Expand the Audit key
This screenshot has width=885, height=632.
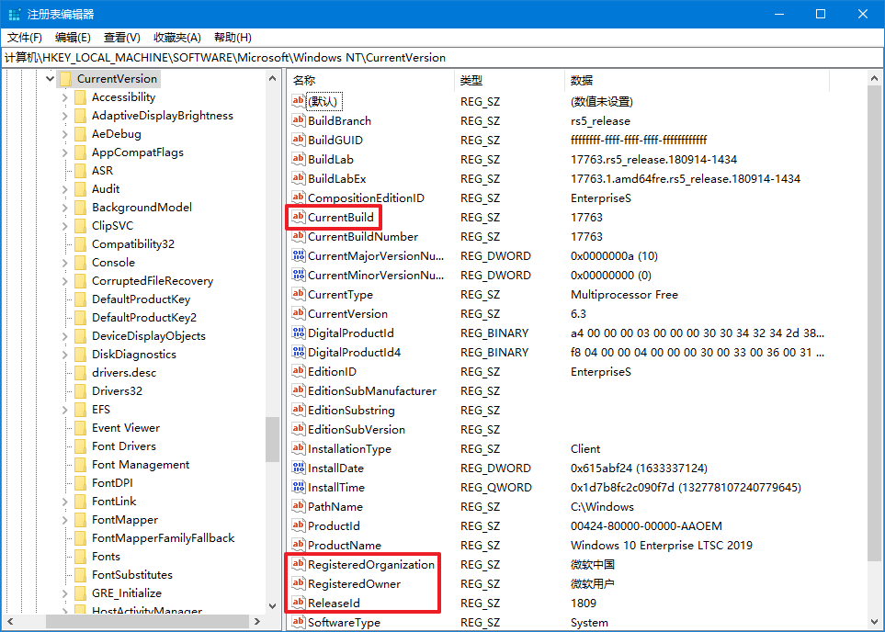pos(65,189)
